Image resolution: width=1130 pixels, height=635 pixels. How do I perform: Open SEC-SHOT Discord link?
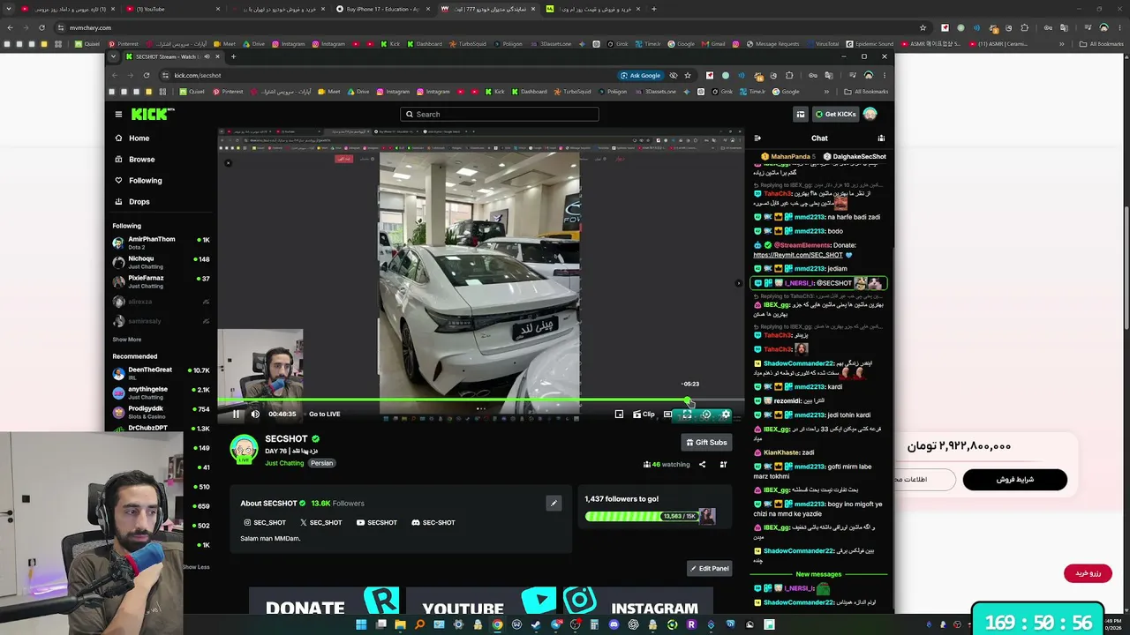[x=433, y=523]
